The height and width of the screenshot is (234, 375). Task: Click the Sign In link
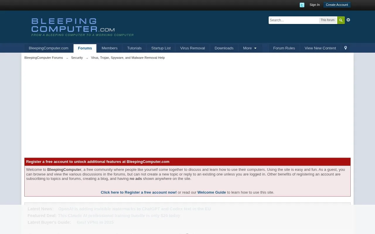(315, 5)
